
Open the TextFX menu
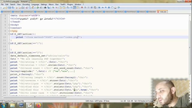pyautogui.click(x=63, y=4)
